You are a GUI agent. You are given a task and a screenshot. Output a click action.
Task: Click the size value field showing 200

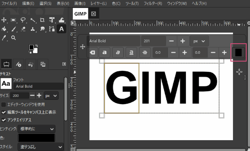click(x=20, y=96)
